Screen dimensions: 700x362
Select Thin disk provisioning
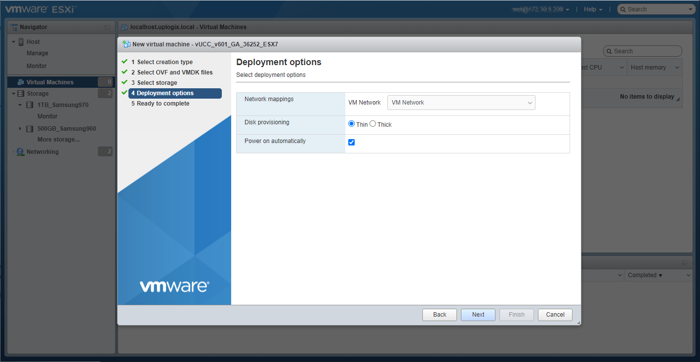(x=352, y=124)
